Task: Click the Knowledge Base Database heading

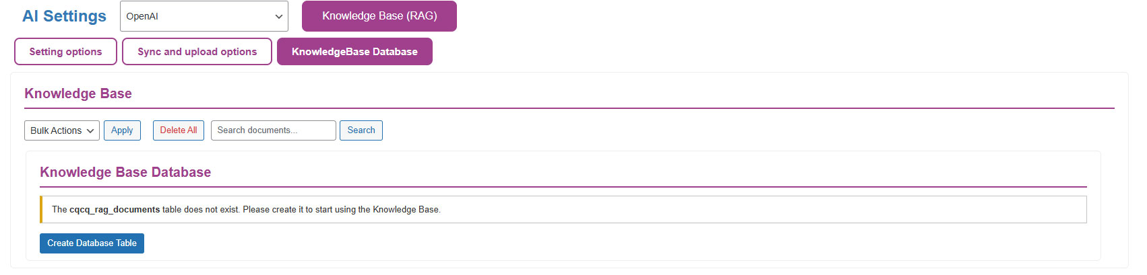Action: (x=125, y=172)
